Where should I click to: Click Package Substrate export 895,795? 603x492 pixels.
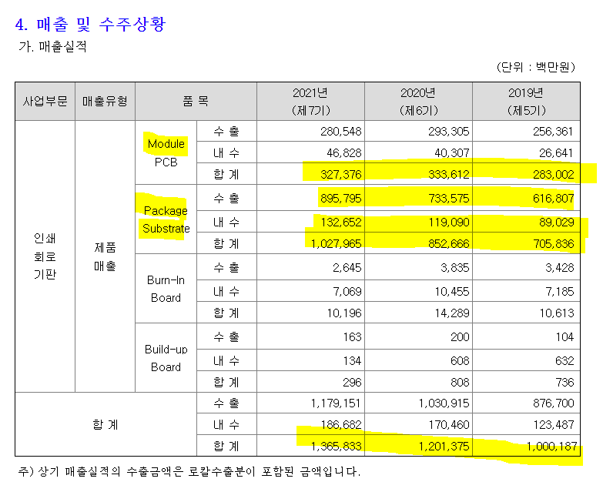(341, 199)
